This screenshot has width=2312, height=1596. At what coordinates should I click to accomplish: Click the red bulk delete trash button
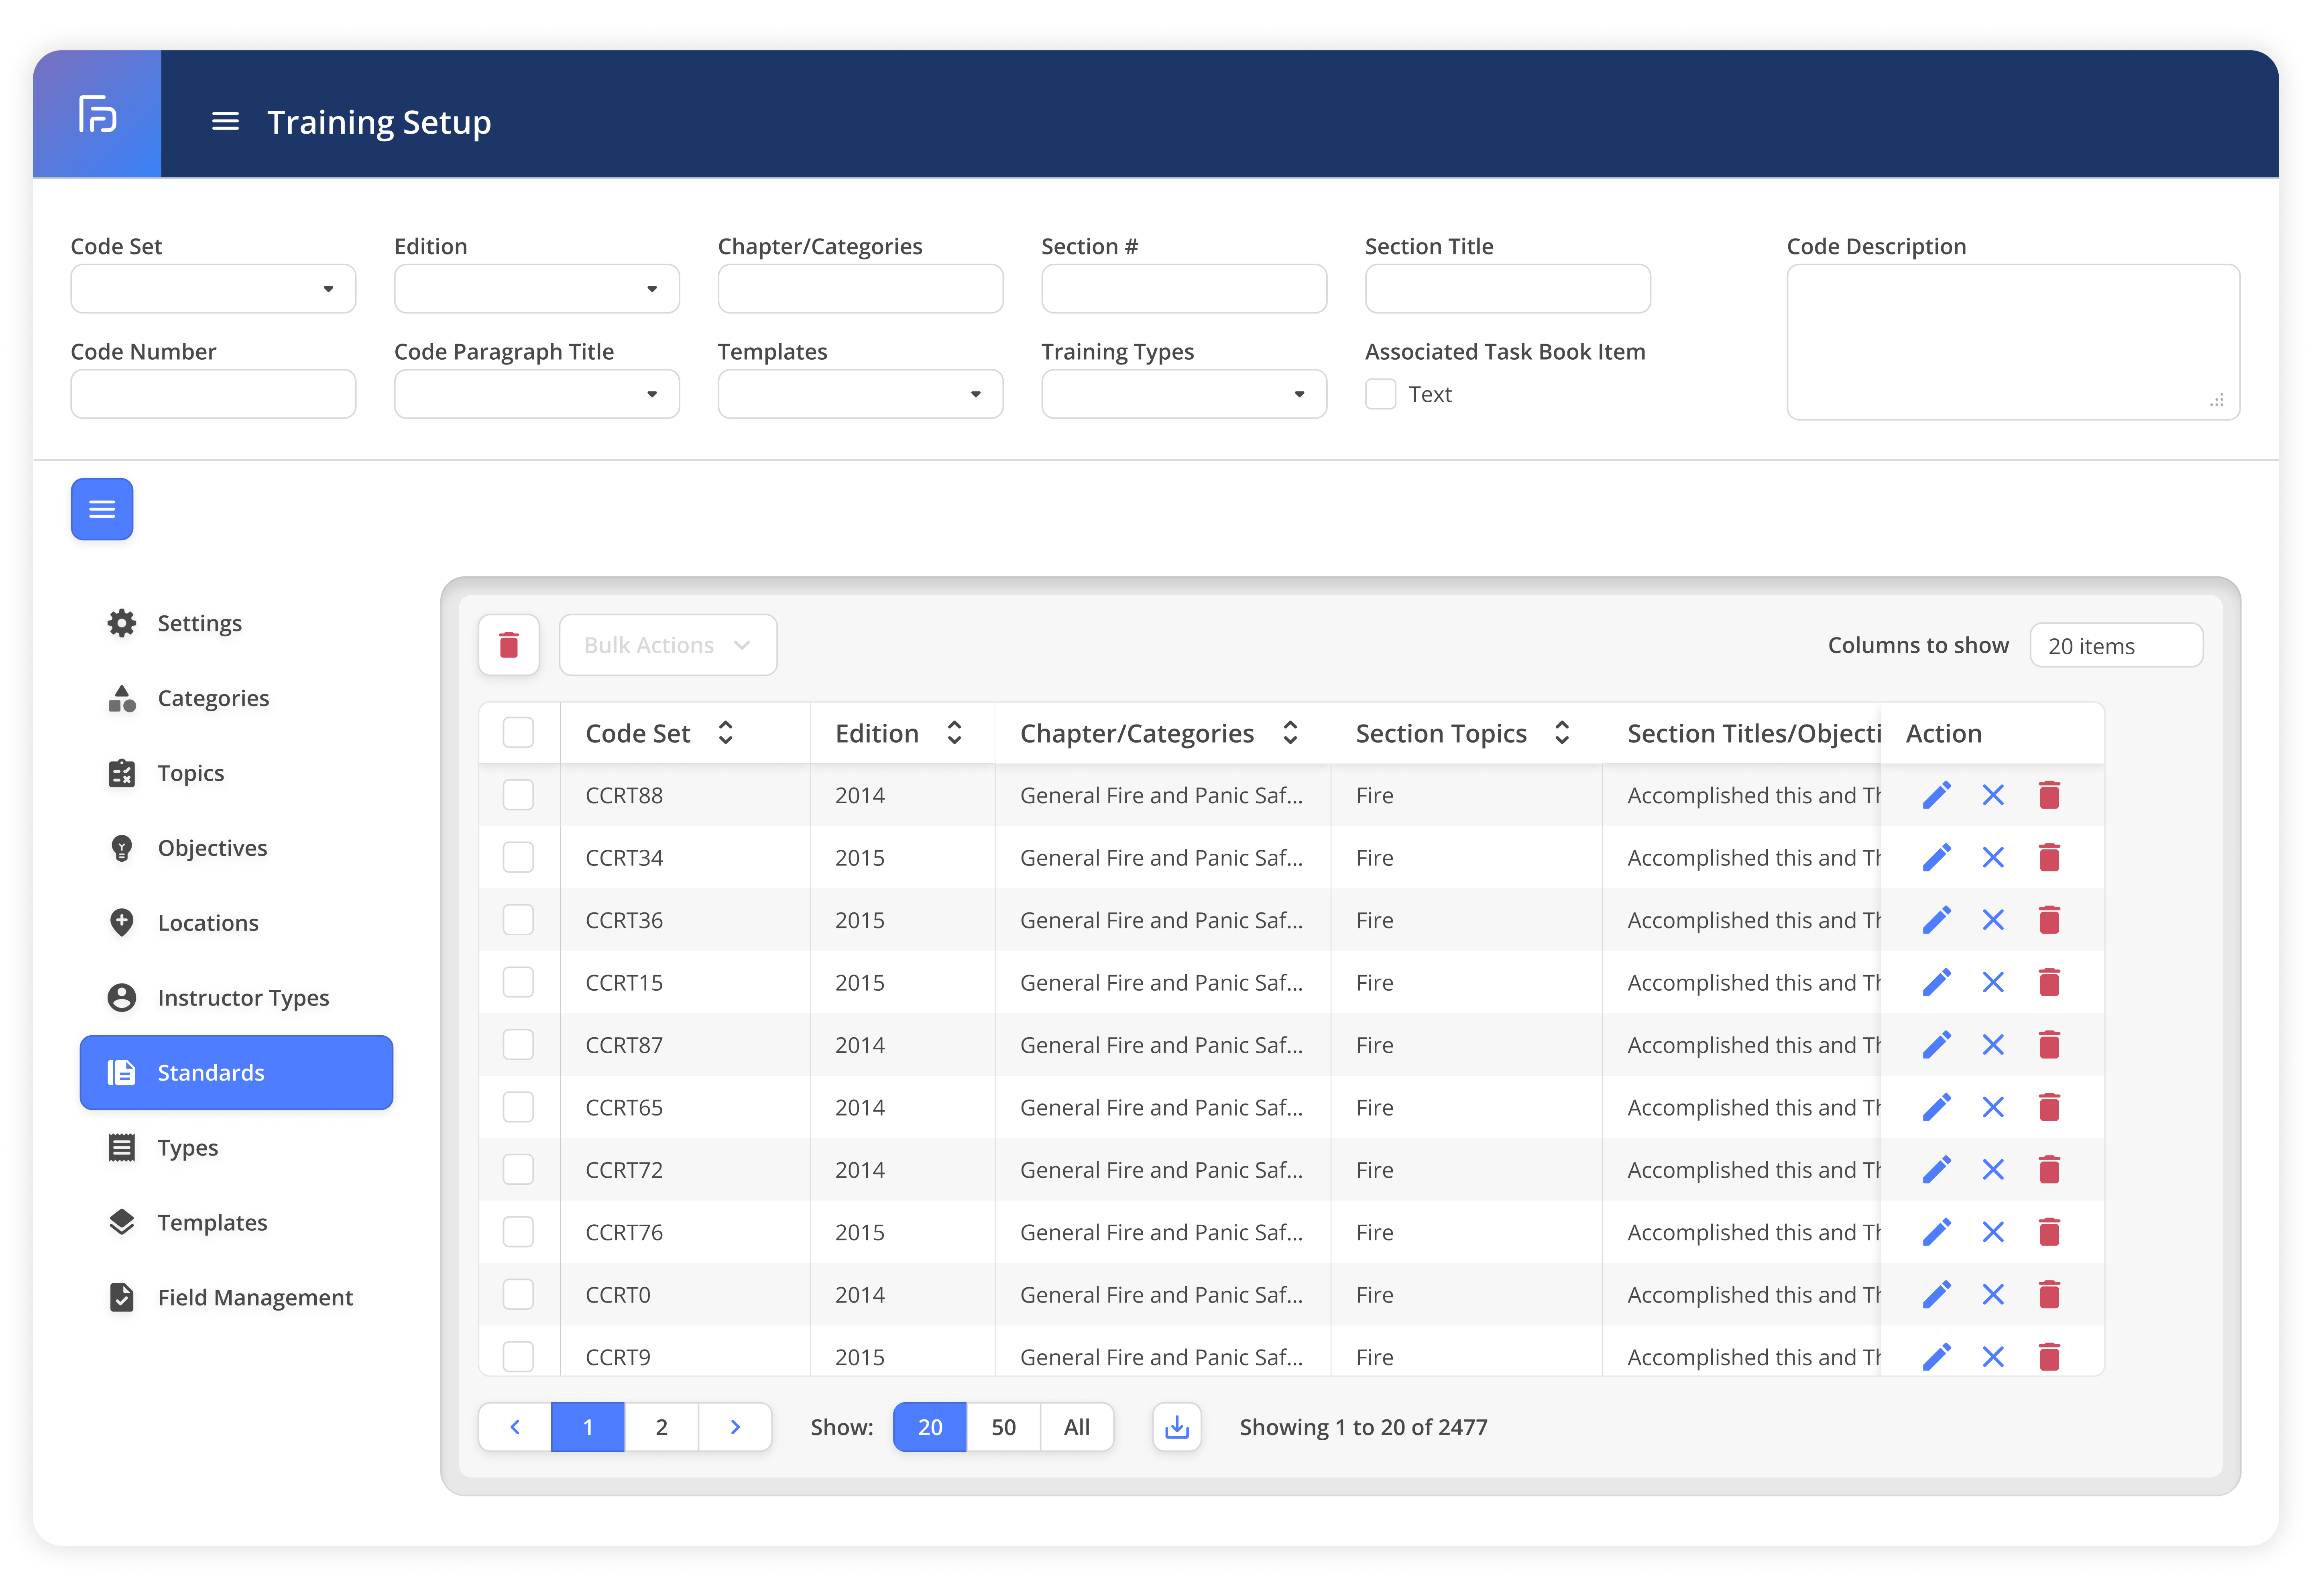point(509,645)
